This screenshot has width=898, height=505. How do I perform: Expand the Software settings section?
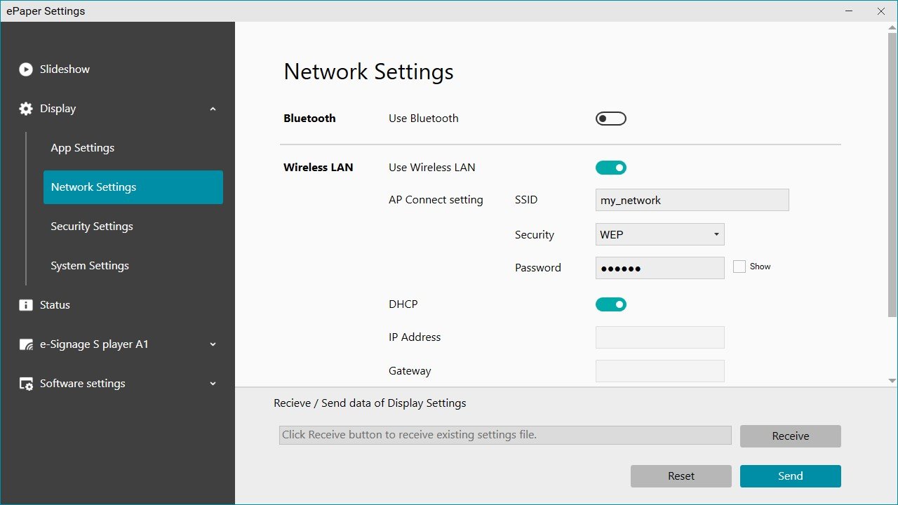pyautogui.click(x=213, y=384)
